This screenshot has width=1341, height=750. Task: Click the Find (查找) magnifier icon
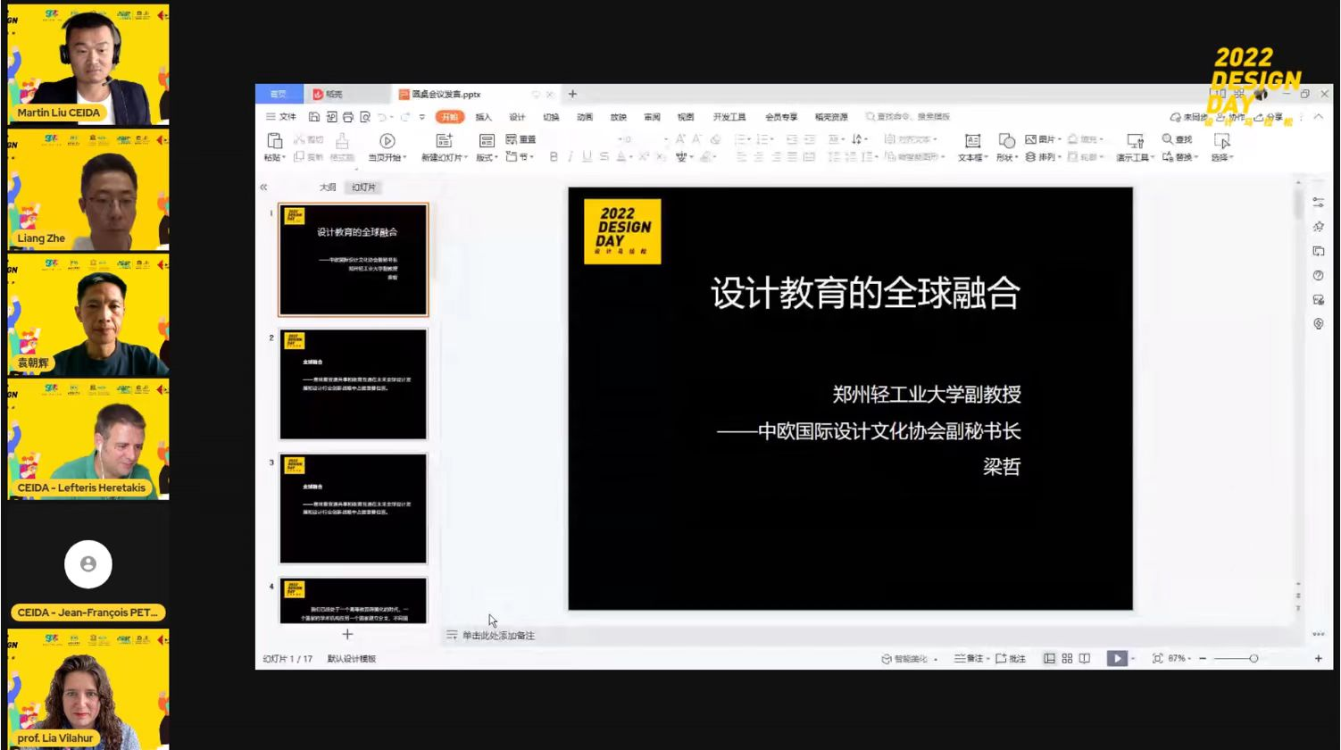pos(1168,139)
